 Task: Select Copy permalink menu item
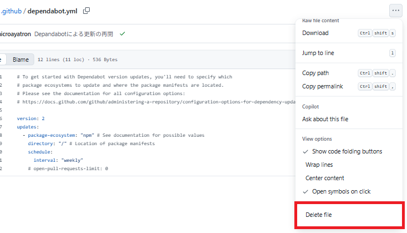click(x=322, y=86)
